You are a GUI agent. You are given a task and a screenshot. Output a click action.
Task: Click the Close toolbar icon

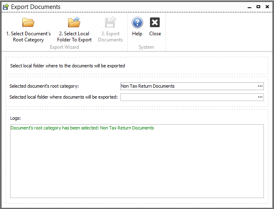[155, 22]
